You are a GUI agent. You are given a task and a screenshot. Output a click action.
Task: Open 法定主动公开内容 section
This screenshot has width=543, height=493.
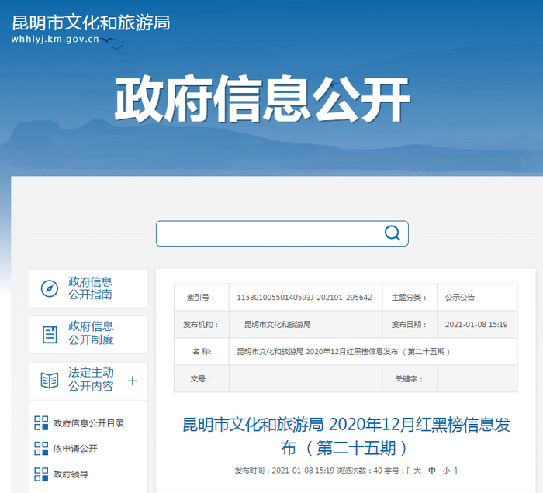click(91, 379)
